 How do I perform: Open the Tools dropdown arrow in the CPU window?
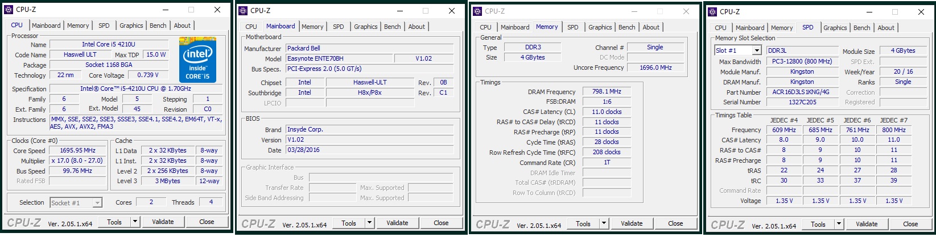point(135,222)
